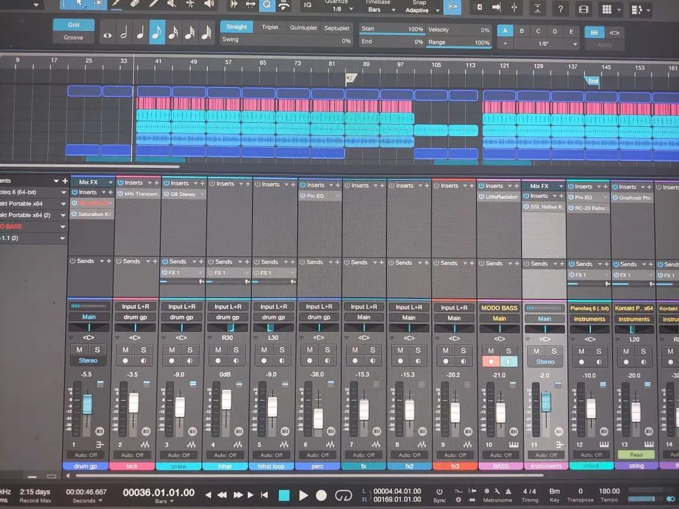Select the quarter note quantize value
Image resolution: width=679 pixels, height=509 pixels.
click(140, 33)
